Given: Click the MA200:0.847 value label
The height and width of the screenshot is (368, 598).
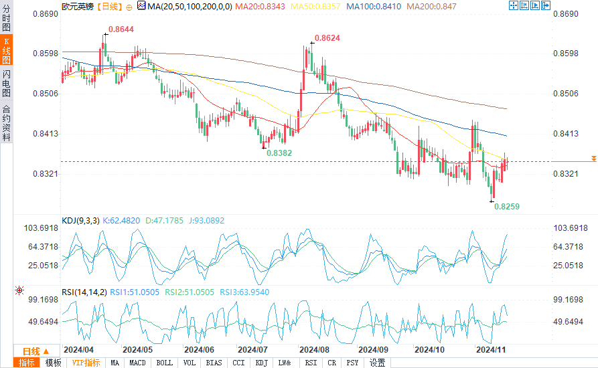Looking at the screenshot, I should (431, 7).
